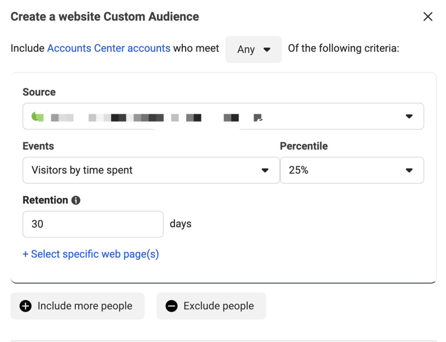This screenshot has height=342, width=446.
Task: Click the Percentile dropdown caret arrow
Action: tap(409, 170)
